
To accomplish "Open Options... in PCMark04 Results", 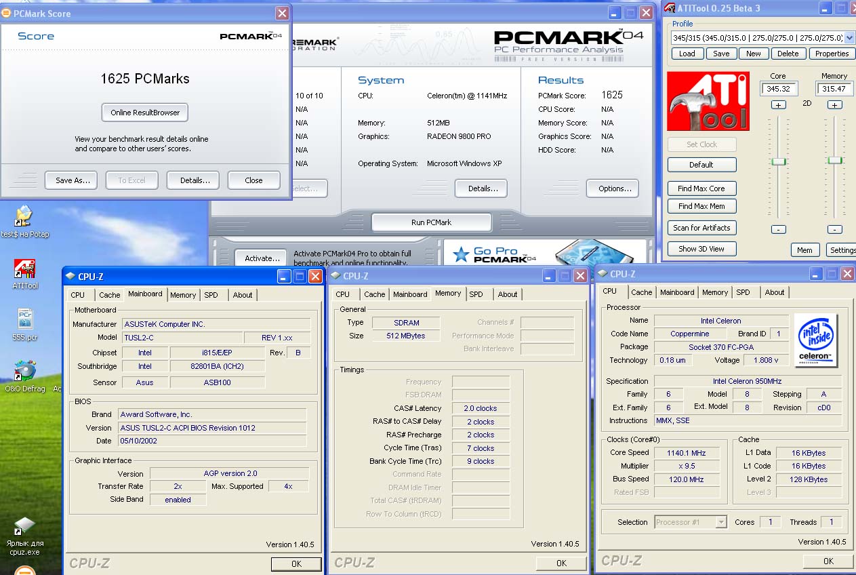I will [614, 189].
